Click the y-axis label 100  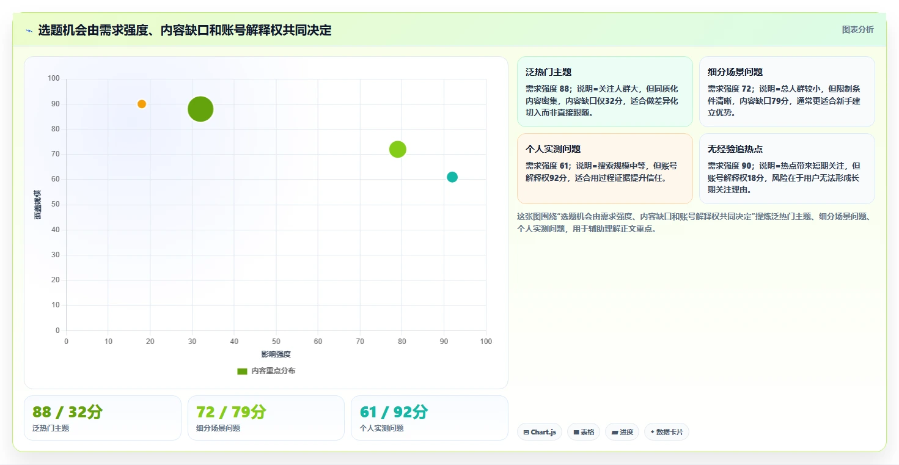point(54,78)
